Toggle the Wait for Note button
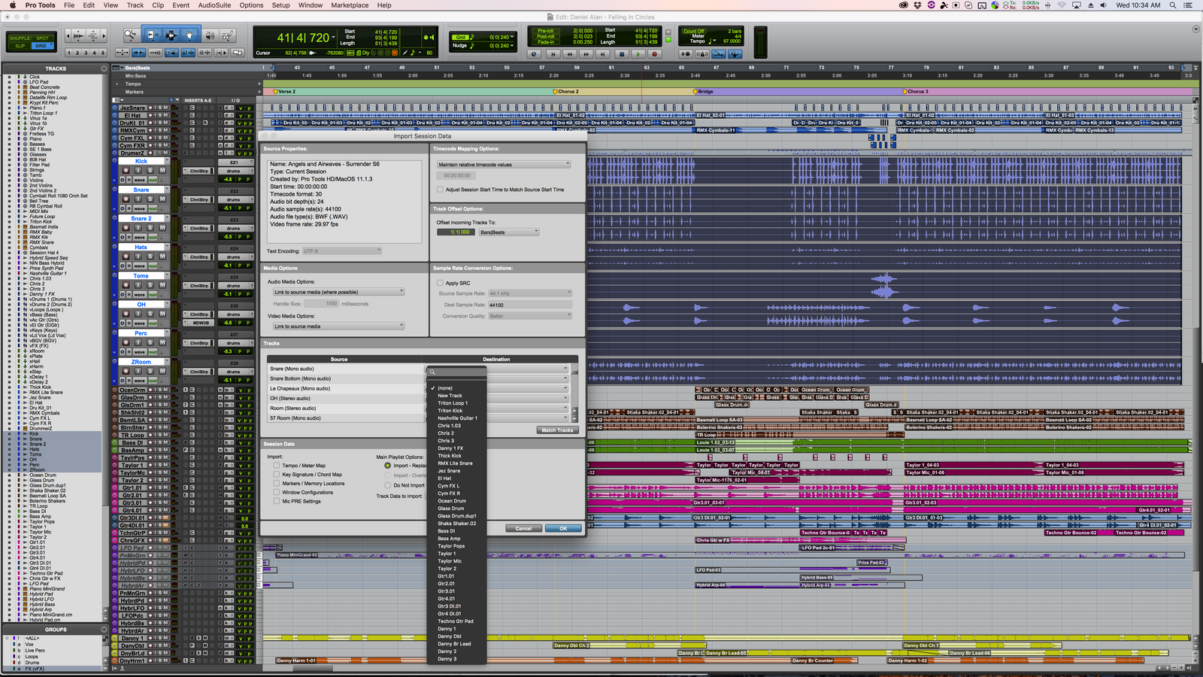This screenshot has height=677, width=1203. (x=685, y=53)
